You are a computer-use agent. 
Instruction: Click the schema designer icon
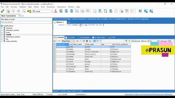pos(132,11)
